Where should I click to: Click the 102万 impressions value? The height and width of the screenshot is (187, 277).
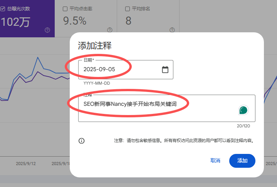click(15, 22)
